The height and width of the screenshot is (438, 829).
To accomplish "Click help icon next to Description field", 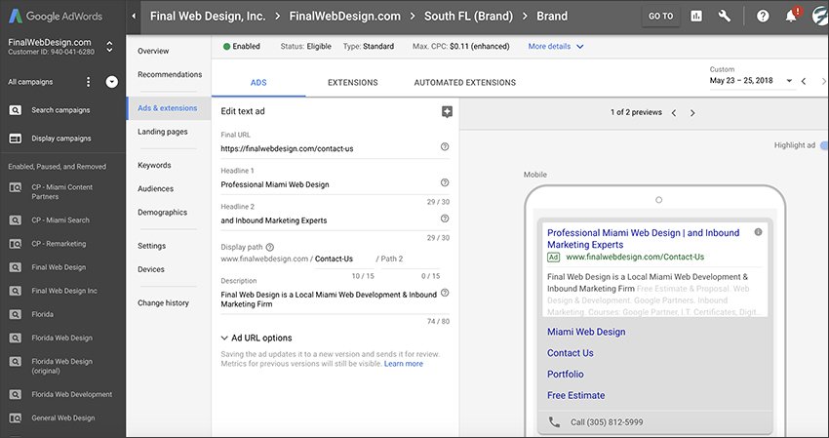I will [x=445, y=293].
